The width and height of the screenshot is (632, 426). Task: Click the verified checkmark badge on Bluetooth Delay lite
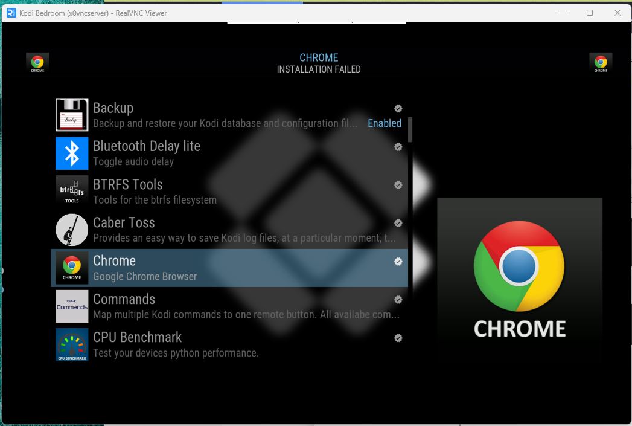point(398,147)
